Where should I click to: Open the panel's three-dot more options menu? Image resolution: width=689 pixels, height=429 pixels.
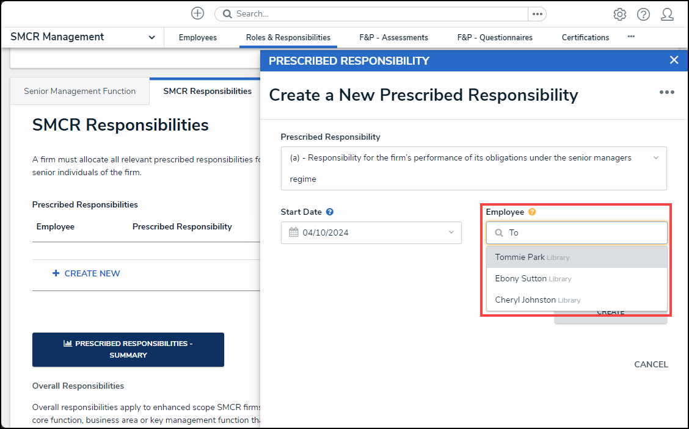pos(666,92)
